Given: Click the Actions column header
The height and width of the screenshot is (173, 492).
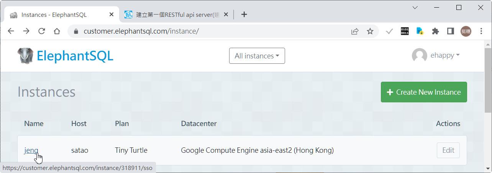Looking at the screenshot, I should pyautogui.click(x=448, y=123).
